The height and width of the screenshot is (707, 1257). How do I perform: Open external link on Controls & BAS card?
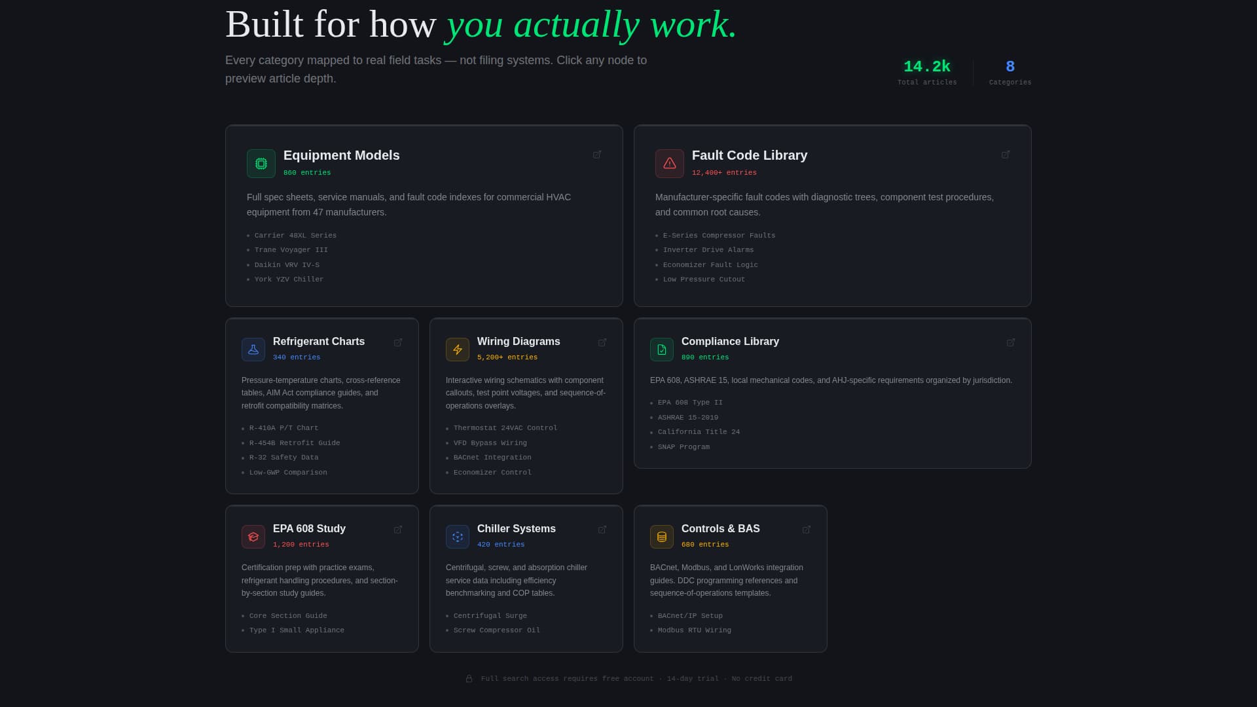(807, 530)
